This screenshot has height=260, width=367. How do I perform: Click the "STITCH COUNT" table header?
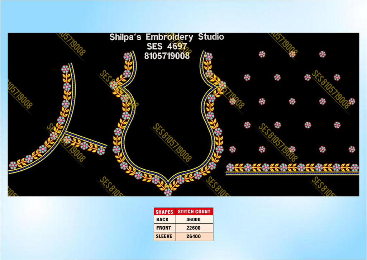coord(194,212)
